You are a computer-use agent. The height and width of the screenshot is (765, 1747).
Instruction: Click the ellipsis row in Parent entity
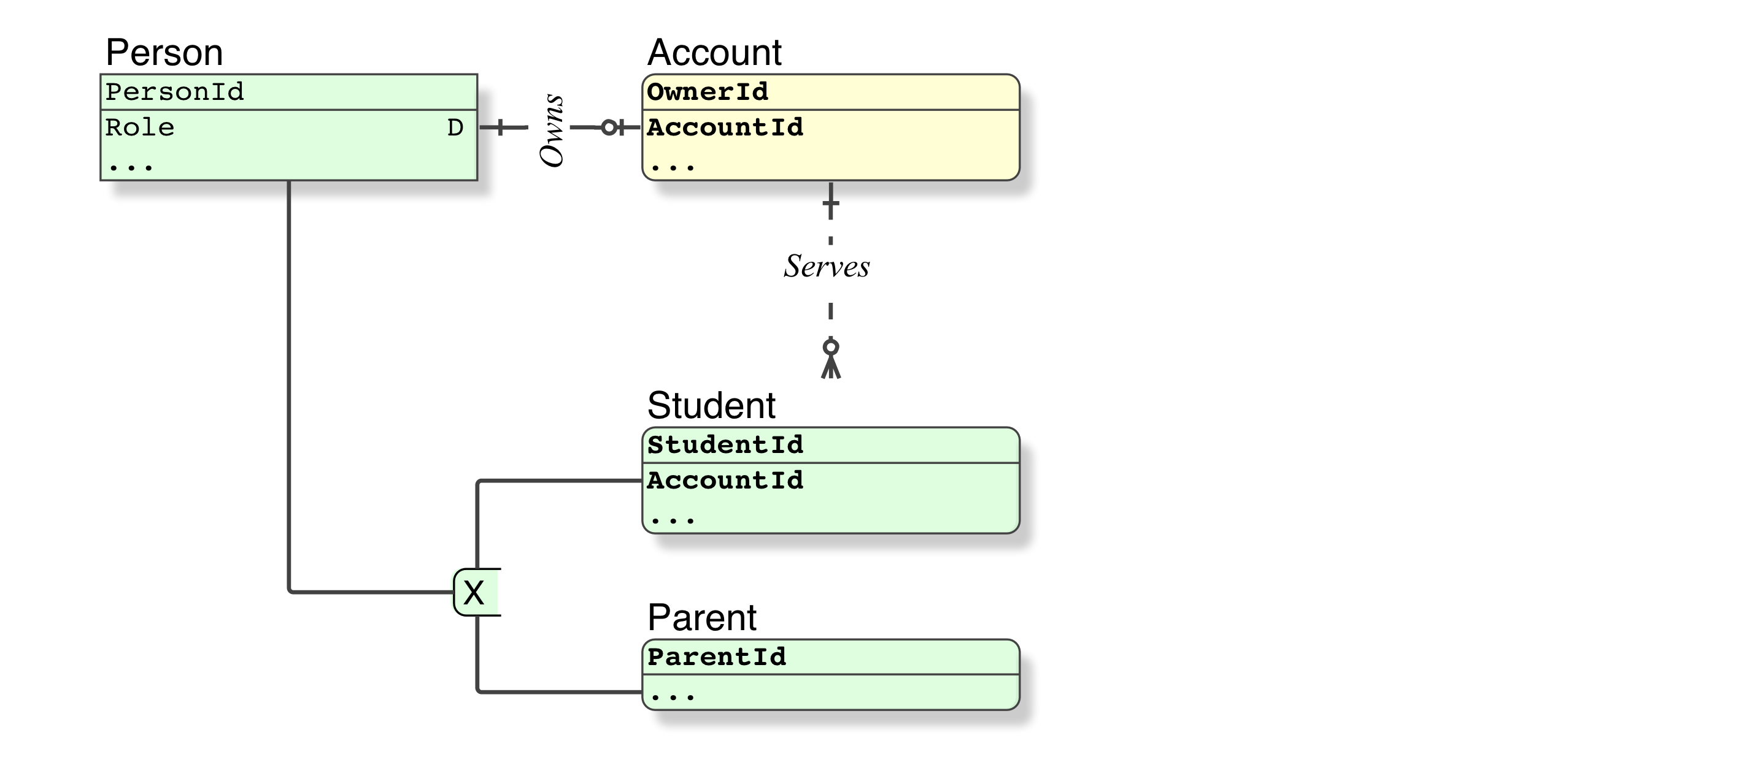673,695
